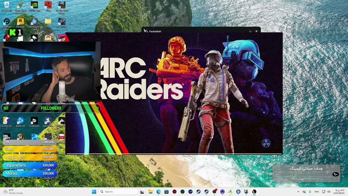
Task: Open File Explorer from the taskbar
Action: tap(150, 192)
